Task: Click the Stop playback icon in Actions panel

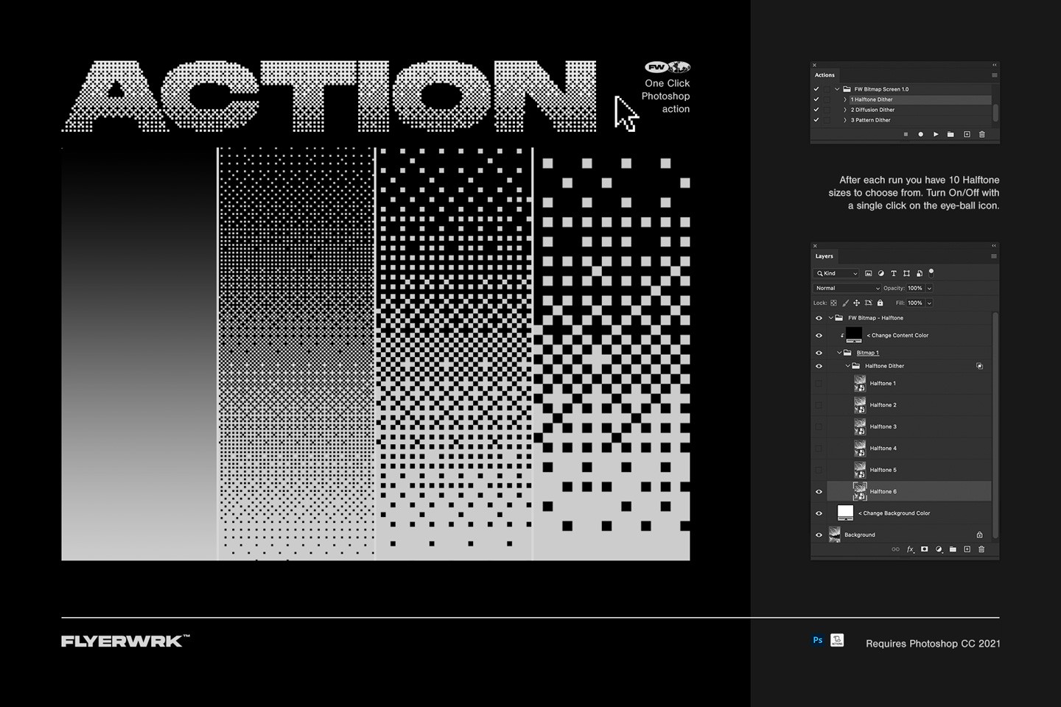Action: (906, 134)
